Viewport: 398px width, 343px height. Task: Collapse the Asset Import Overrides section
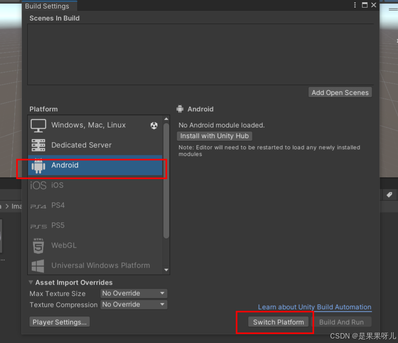pos(31,282)
